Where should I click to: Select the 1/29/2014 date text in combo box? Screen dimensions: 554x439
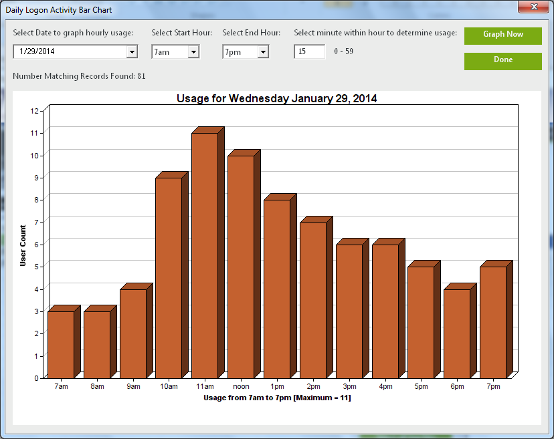pos(37,51)
